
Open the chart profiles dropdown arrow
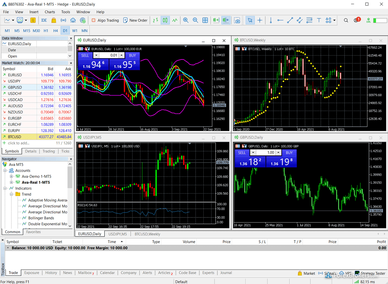click(x=26, y=20)
